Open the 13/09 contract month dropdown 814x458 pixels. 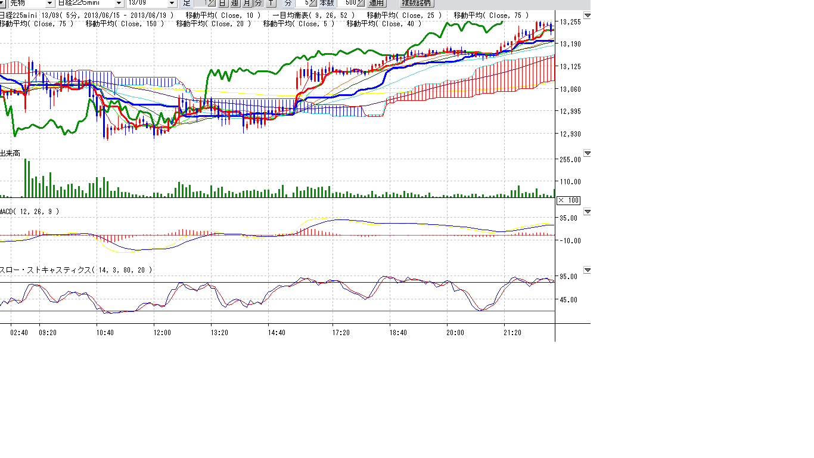tap(172, 3)
